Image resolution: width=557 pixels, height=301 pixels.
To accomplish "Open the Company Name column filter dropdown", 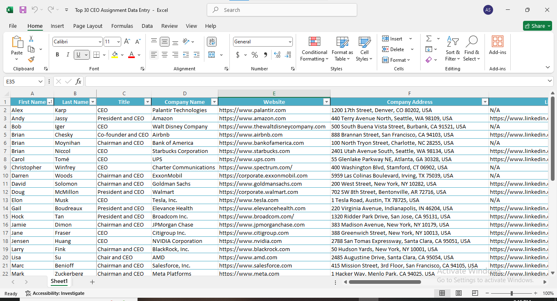I will [214, 102].
